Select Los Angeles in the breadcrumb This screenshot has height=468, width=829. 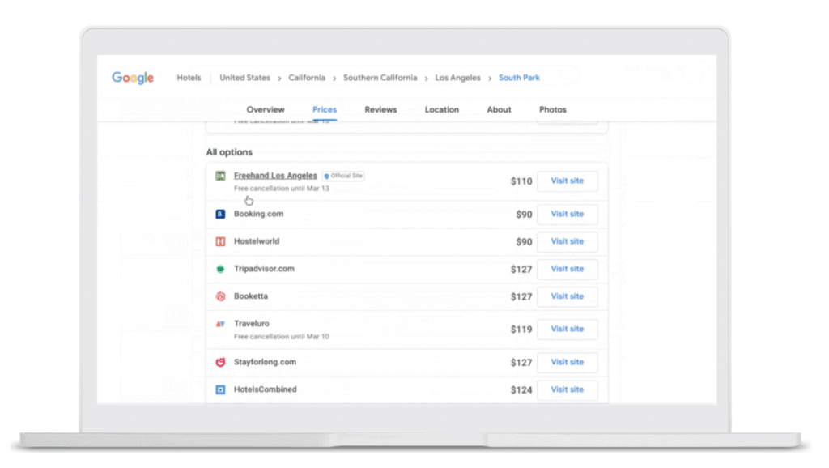[457, 78]
